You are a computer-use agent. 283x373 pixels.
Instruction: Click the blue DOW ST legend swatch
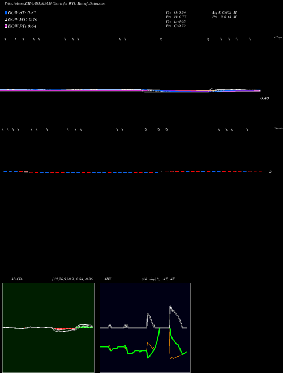click(6, 12)
